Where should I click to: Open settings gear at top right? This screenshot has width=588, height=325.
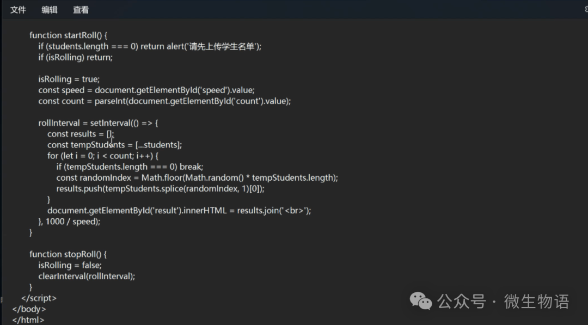[x=585, y=10]
